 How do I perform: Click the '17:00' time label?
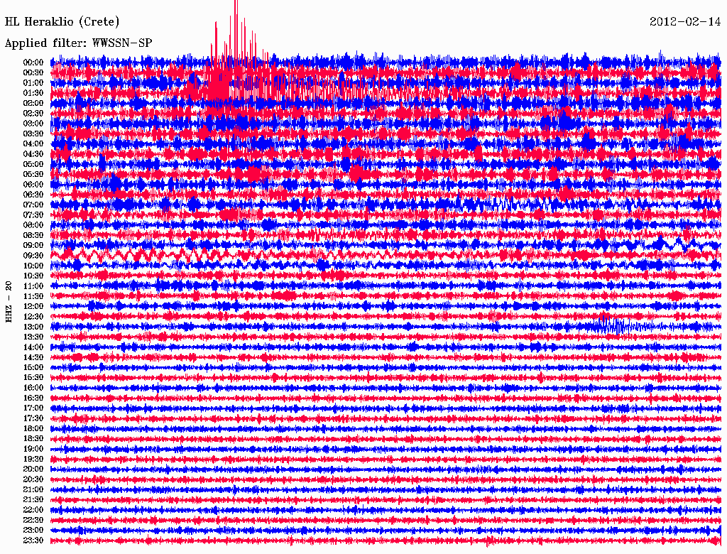[33, 409]
